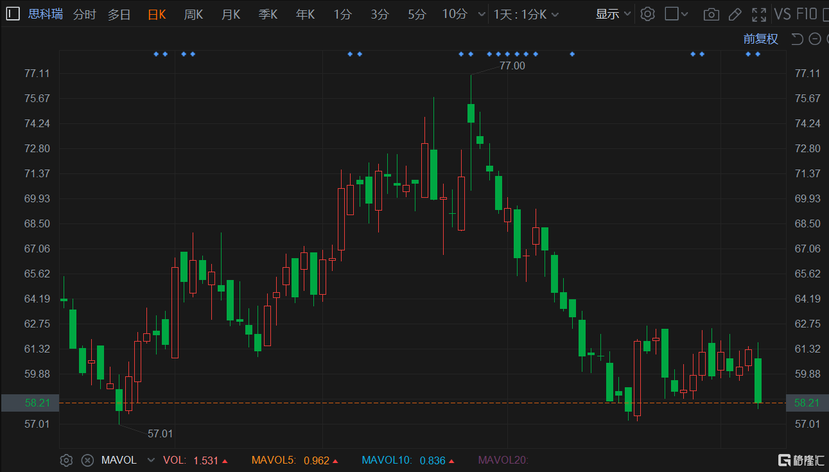829x472 pixels.
Task: Click the MAVOL5 value 0.962
Action: pyautogui.click(x=317, y=460)
